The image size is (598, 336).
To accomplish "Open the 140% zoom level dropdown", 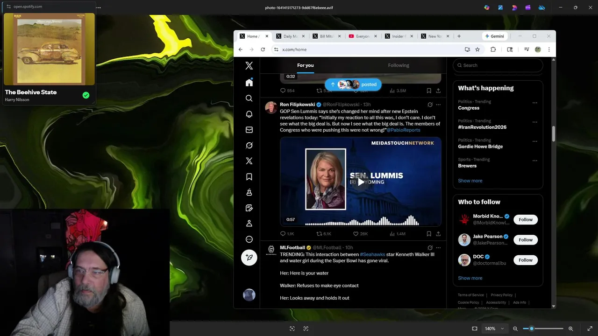I will (494, 329).
